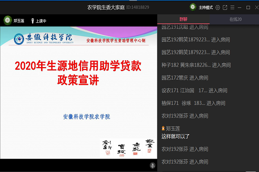Click the 设农171 江治国 join notification

pyautogui.click(x=194, y=91)
